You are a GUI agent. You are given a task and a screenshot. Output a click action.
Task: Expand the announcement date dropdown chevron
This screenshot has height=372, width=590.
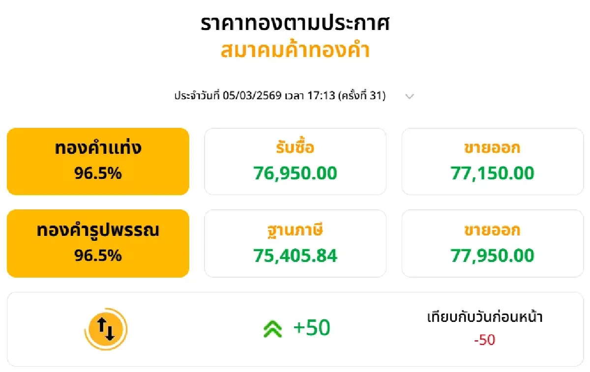(410, 96)
